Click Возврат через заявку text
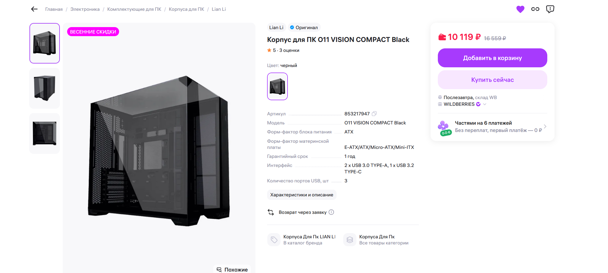Image resolution: width=608 pixels, height=273 pixels. [x=302, y=212]
